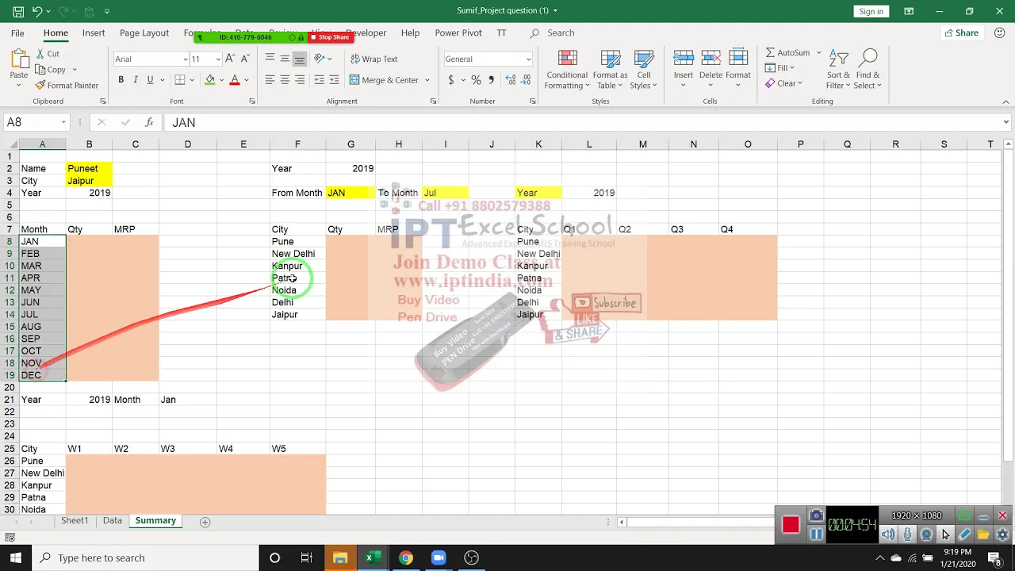The image size is (1015, 571).
Task: Expand the Merge & Center dropdown arrow
Action: point(427,80)
